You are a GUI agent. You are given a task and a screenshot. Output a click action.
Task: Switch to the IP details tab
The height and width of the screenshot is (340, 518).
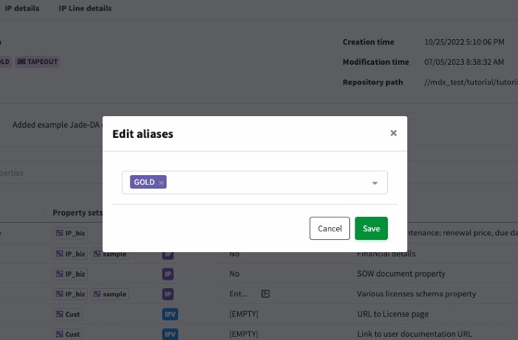point(22,8)
